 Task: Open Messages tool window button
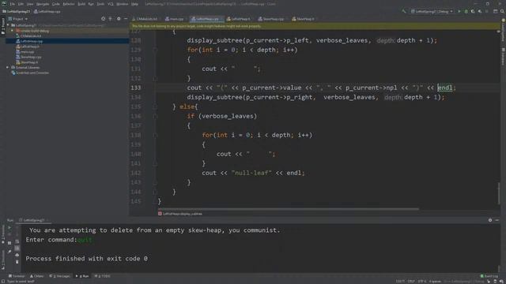59,276
